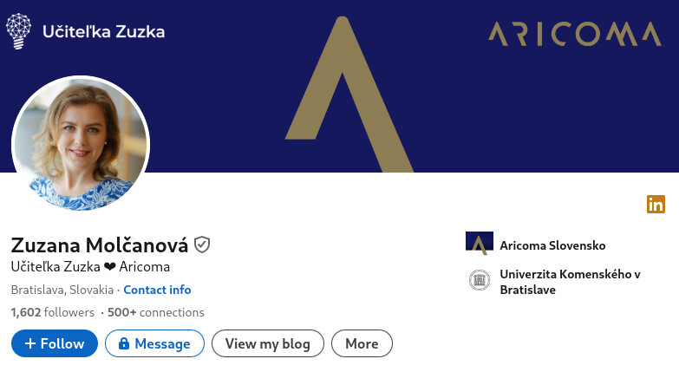Image resolution: width=679 pixels, height=372 pixels.
Task: Click the lightbulb logo icon in banner
Action: (19, 31)
